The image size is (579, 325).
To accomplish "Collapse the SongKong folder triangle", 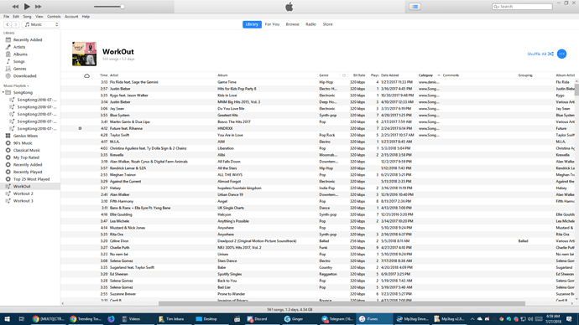I will pos(3,92).
